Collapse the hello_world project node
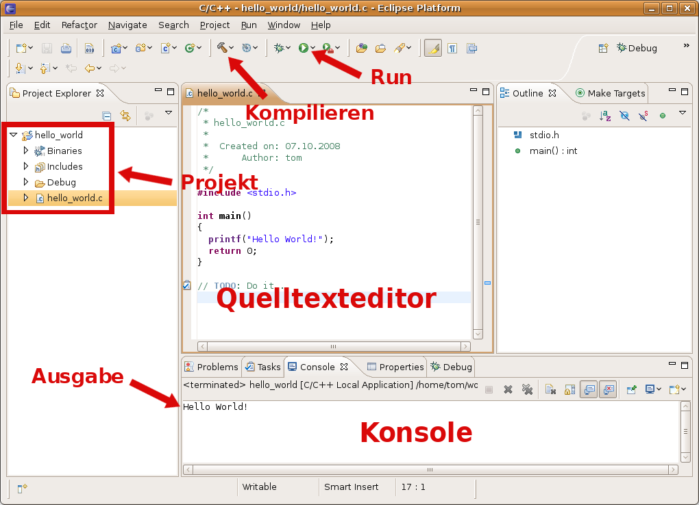 14,135
